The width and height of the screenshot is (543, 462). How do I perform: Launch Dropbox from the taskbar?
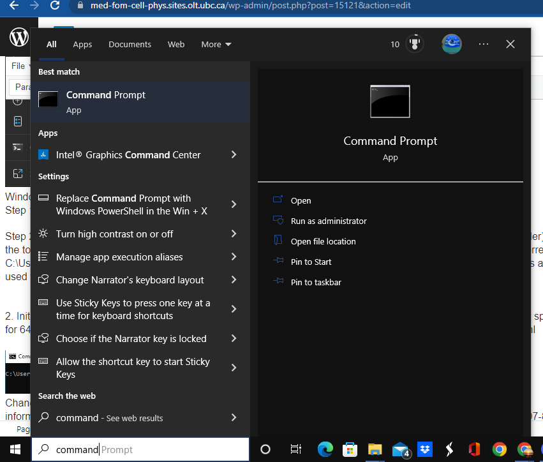425,449
